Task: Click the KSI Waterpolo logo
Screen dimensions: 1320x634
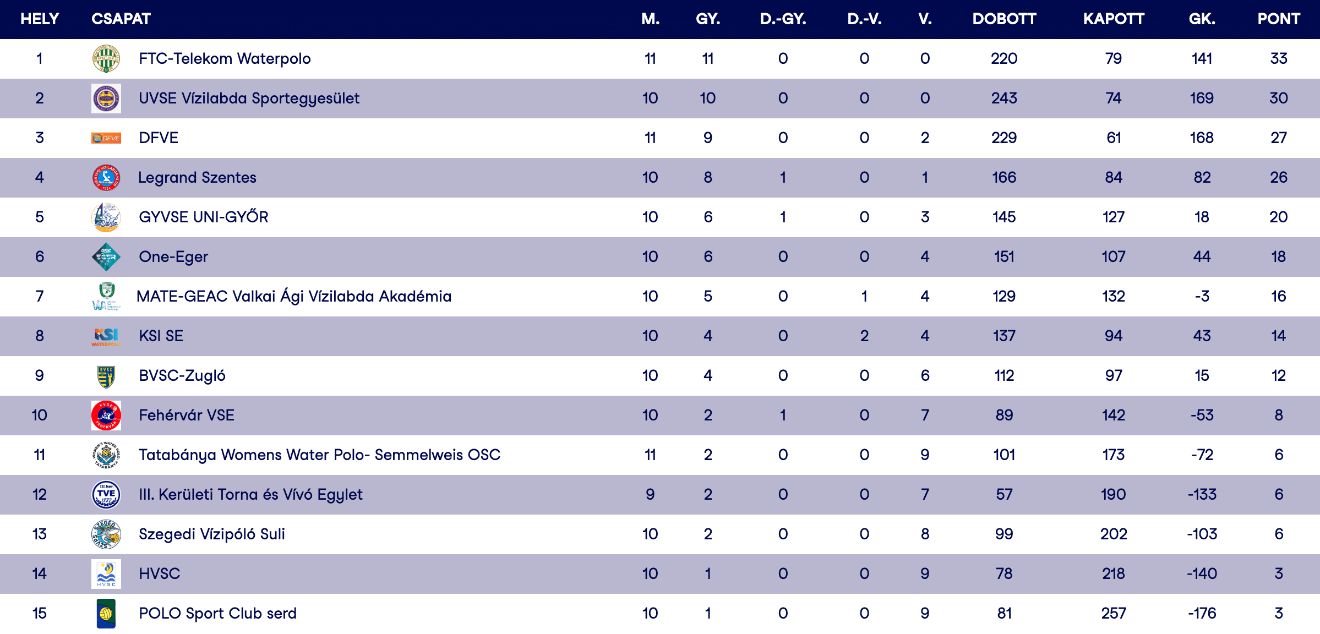Action: 106,336
